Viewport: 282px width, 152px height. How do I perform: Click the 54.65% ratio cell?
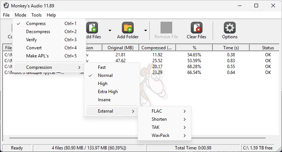(194, 55)
